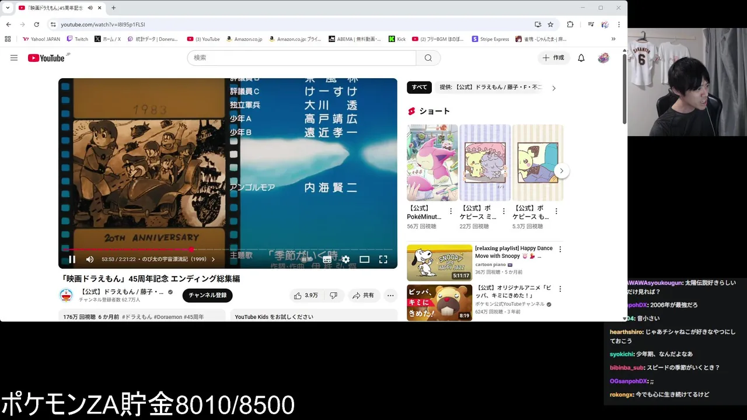Open YouTube notifications bell
Viewport: 747px width, 420px height.
click(581, 58)
